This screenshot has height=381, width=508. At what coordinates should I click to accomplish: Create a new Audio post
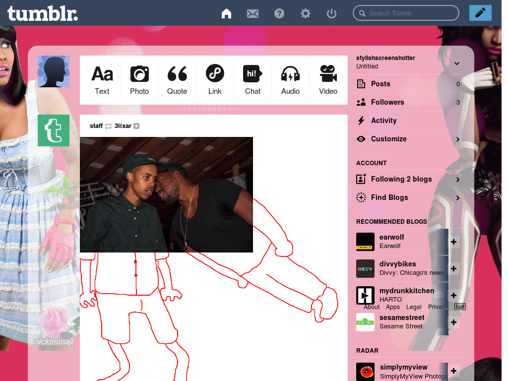[x=290, y=80]
